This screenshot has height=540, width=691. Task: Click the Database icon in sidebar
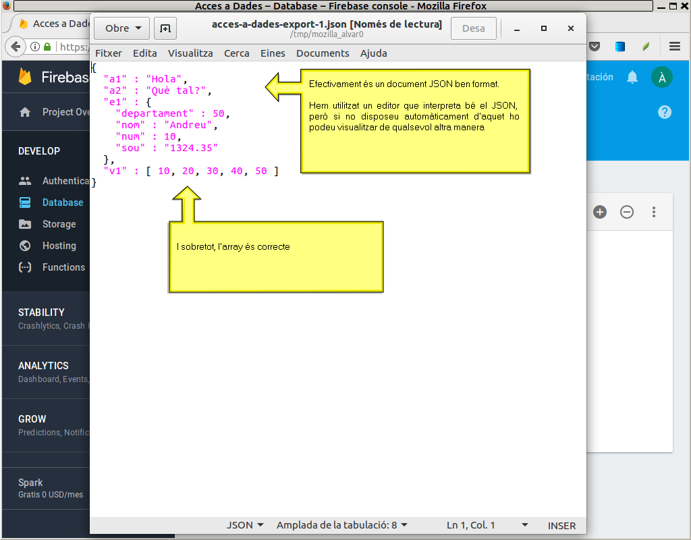25,202
